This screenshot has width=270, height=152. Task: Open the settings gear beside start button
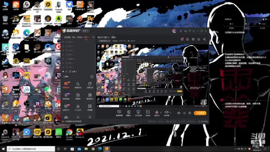(x=190, y=113)
